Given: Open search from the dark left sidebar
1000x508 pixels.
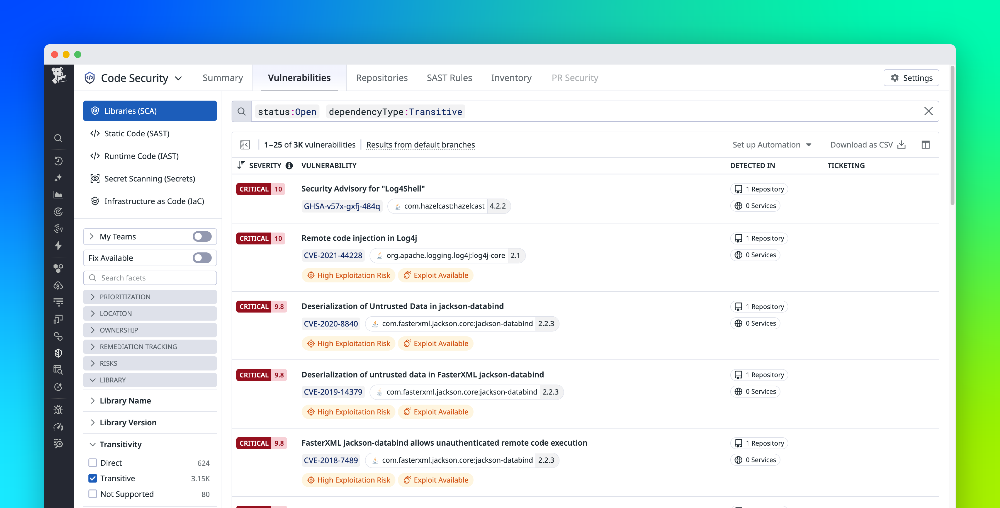Looking at the screenshot, I should (x=59, y=138).
